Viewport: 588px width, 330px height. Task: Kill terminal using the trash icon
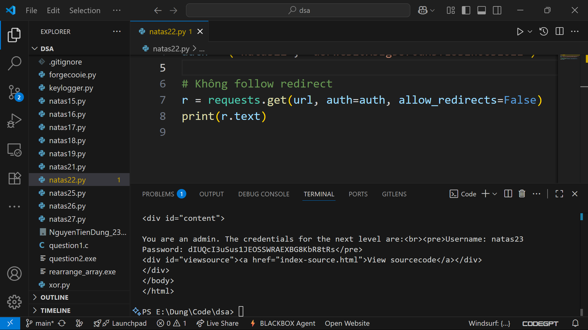tap(522, 194)
